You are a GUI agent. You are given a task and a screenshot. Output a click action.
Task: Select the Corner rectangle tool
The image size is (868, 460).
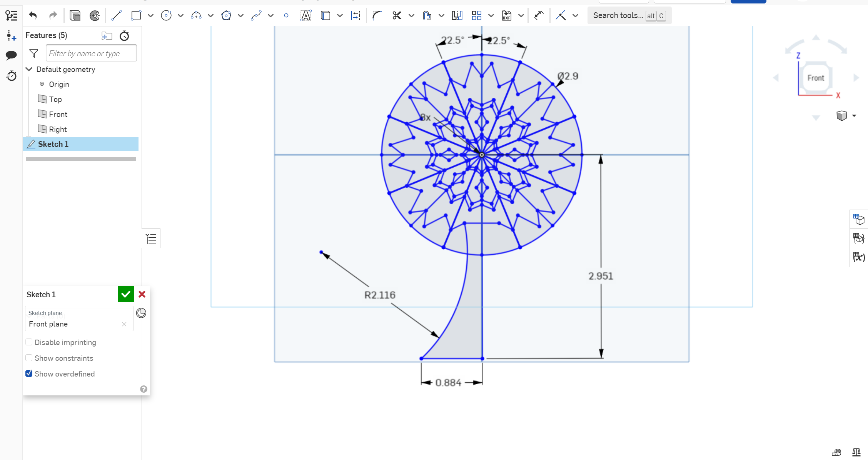coord(136,15)
